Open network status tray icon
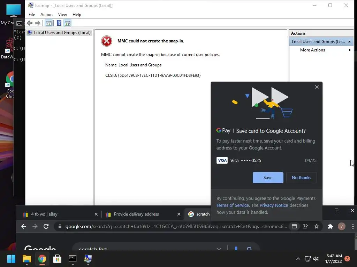 [x=307, y=259]
